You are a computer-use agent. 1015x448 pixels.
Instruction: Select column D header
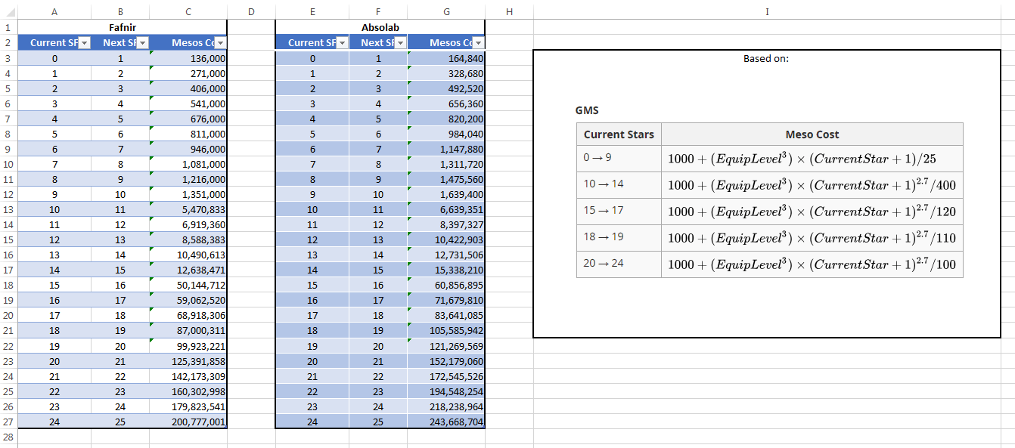(251, 11)
